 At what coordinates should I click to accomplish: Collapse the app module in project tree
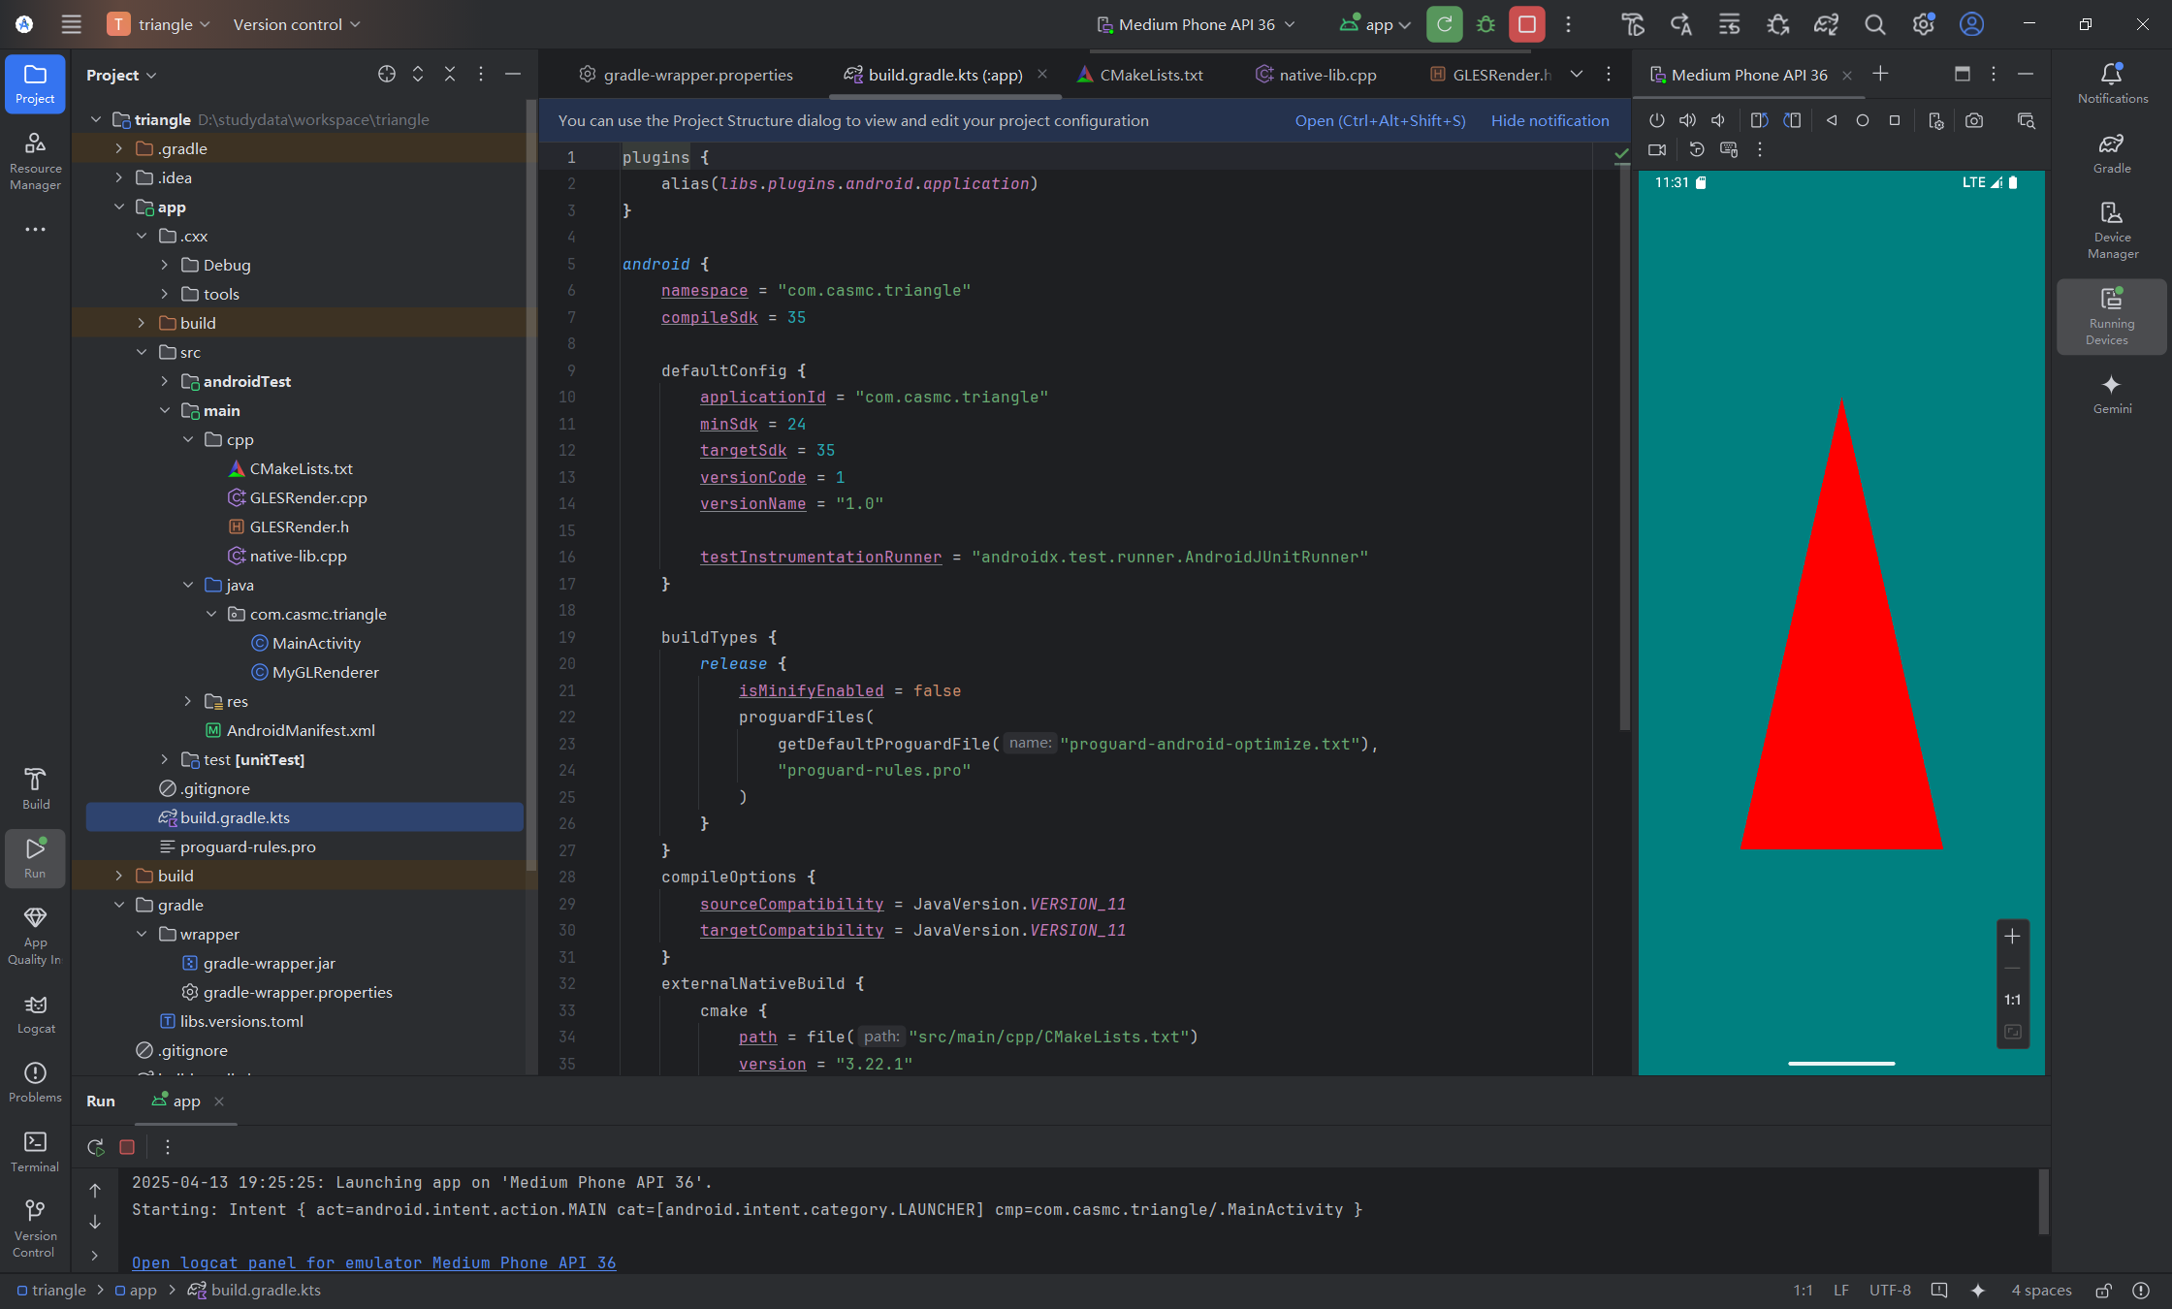click(x=120, y=207)
